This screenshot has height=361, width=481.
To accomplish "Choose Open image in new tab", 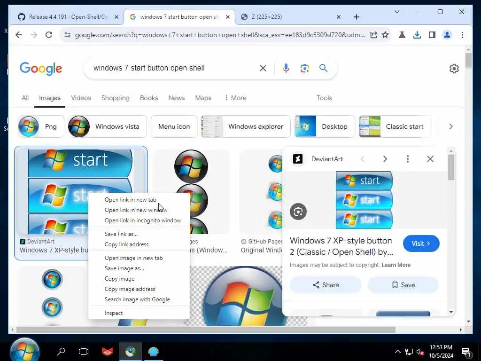I will click(x=139, y=258).
